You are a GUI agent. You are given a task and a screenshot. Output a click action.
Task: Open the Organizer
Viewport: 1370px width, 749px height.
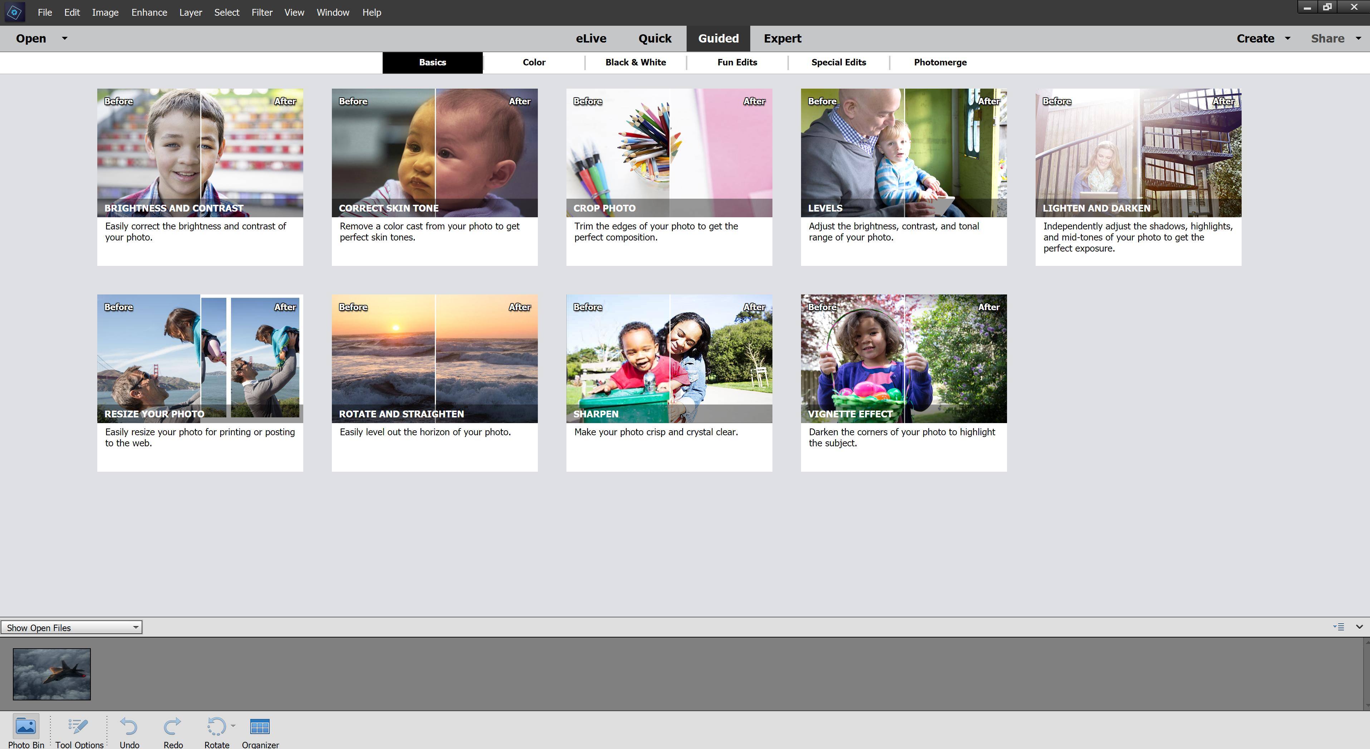click(260, 726)
